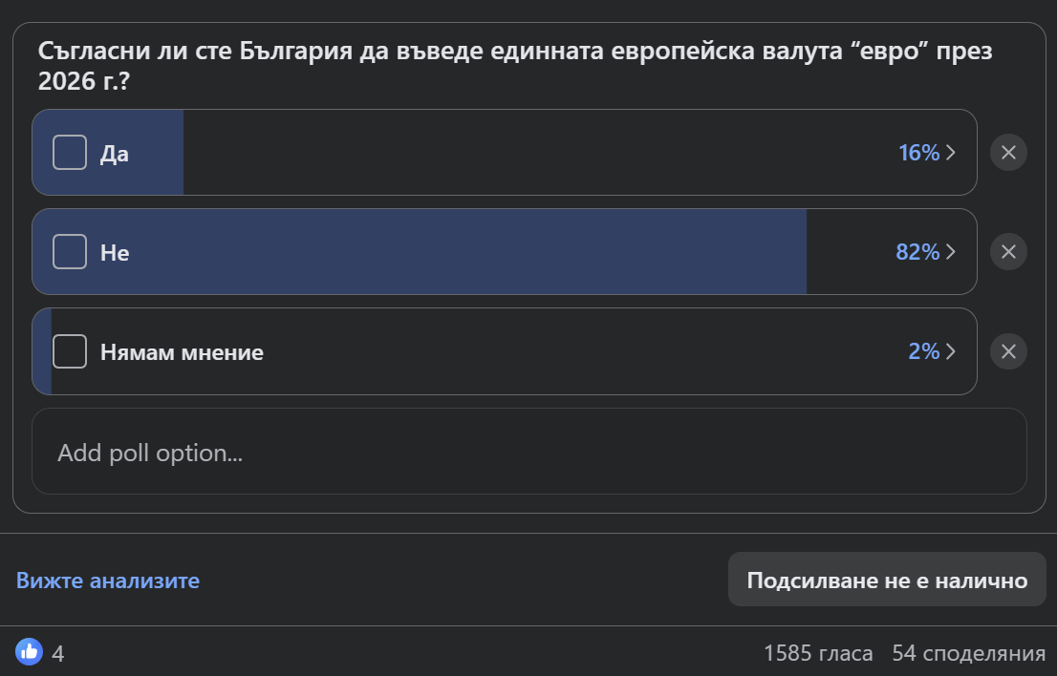Click the filled progress bar of "Не" option
Image resolution: width=1057 pixels, height=676 pixels.
420,252
